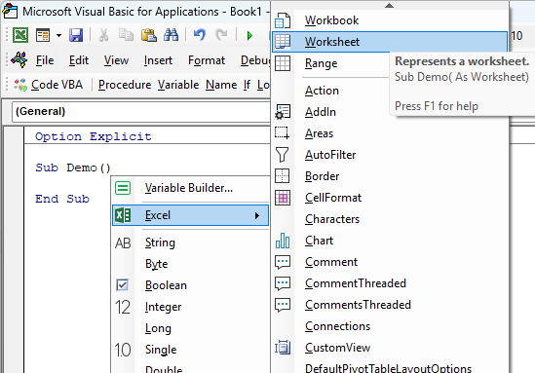Click the VBA icon beside File menu
Screen dimensions: 535x373
19,60
